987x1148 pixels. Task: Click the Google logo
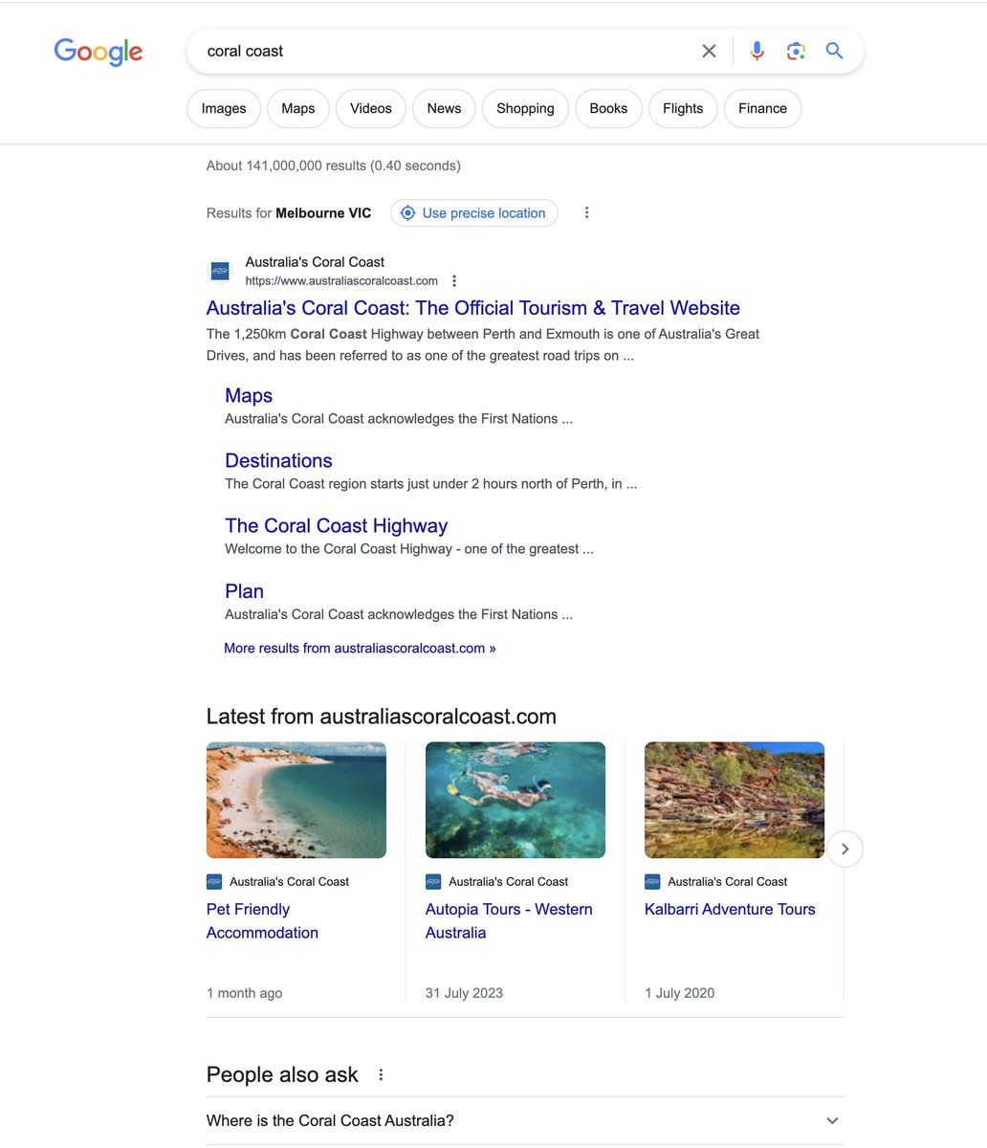[99, 52]
